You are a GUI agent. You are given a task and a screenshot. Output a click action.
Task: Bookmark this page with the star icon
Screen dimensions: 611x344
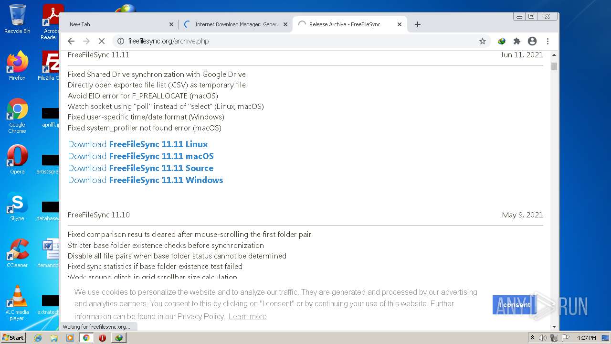coord(483,41)
